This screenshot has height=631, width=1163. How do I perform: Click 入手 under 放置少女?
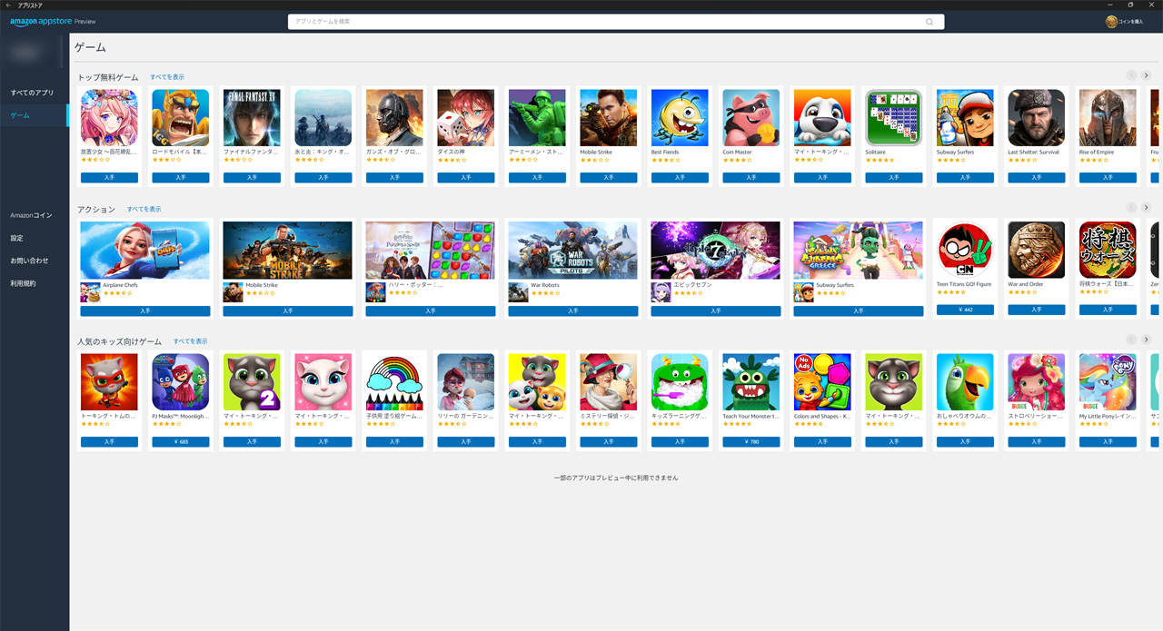pos(109,178)
